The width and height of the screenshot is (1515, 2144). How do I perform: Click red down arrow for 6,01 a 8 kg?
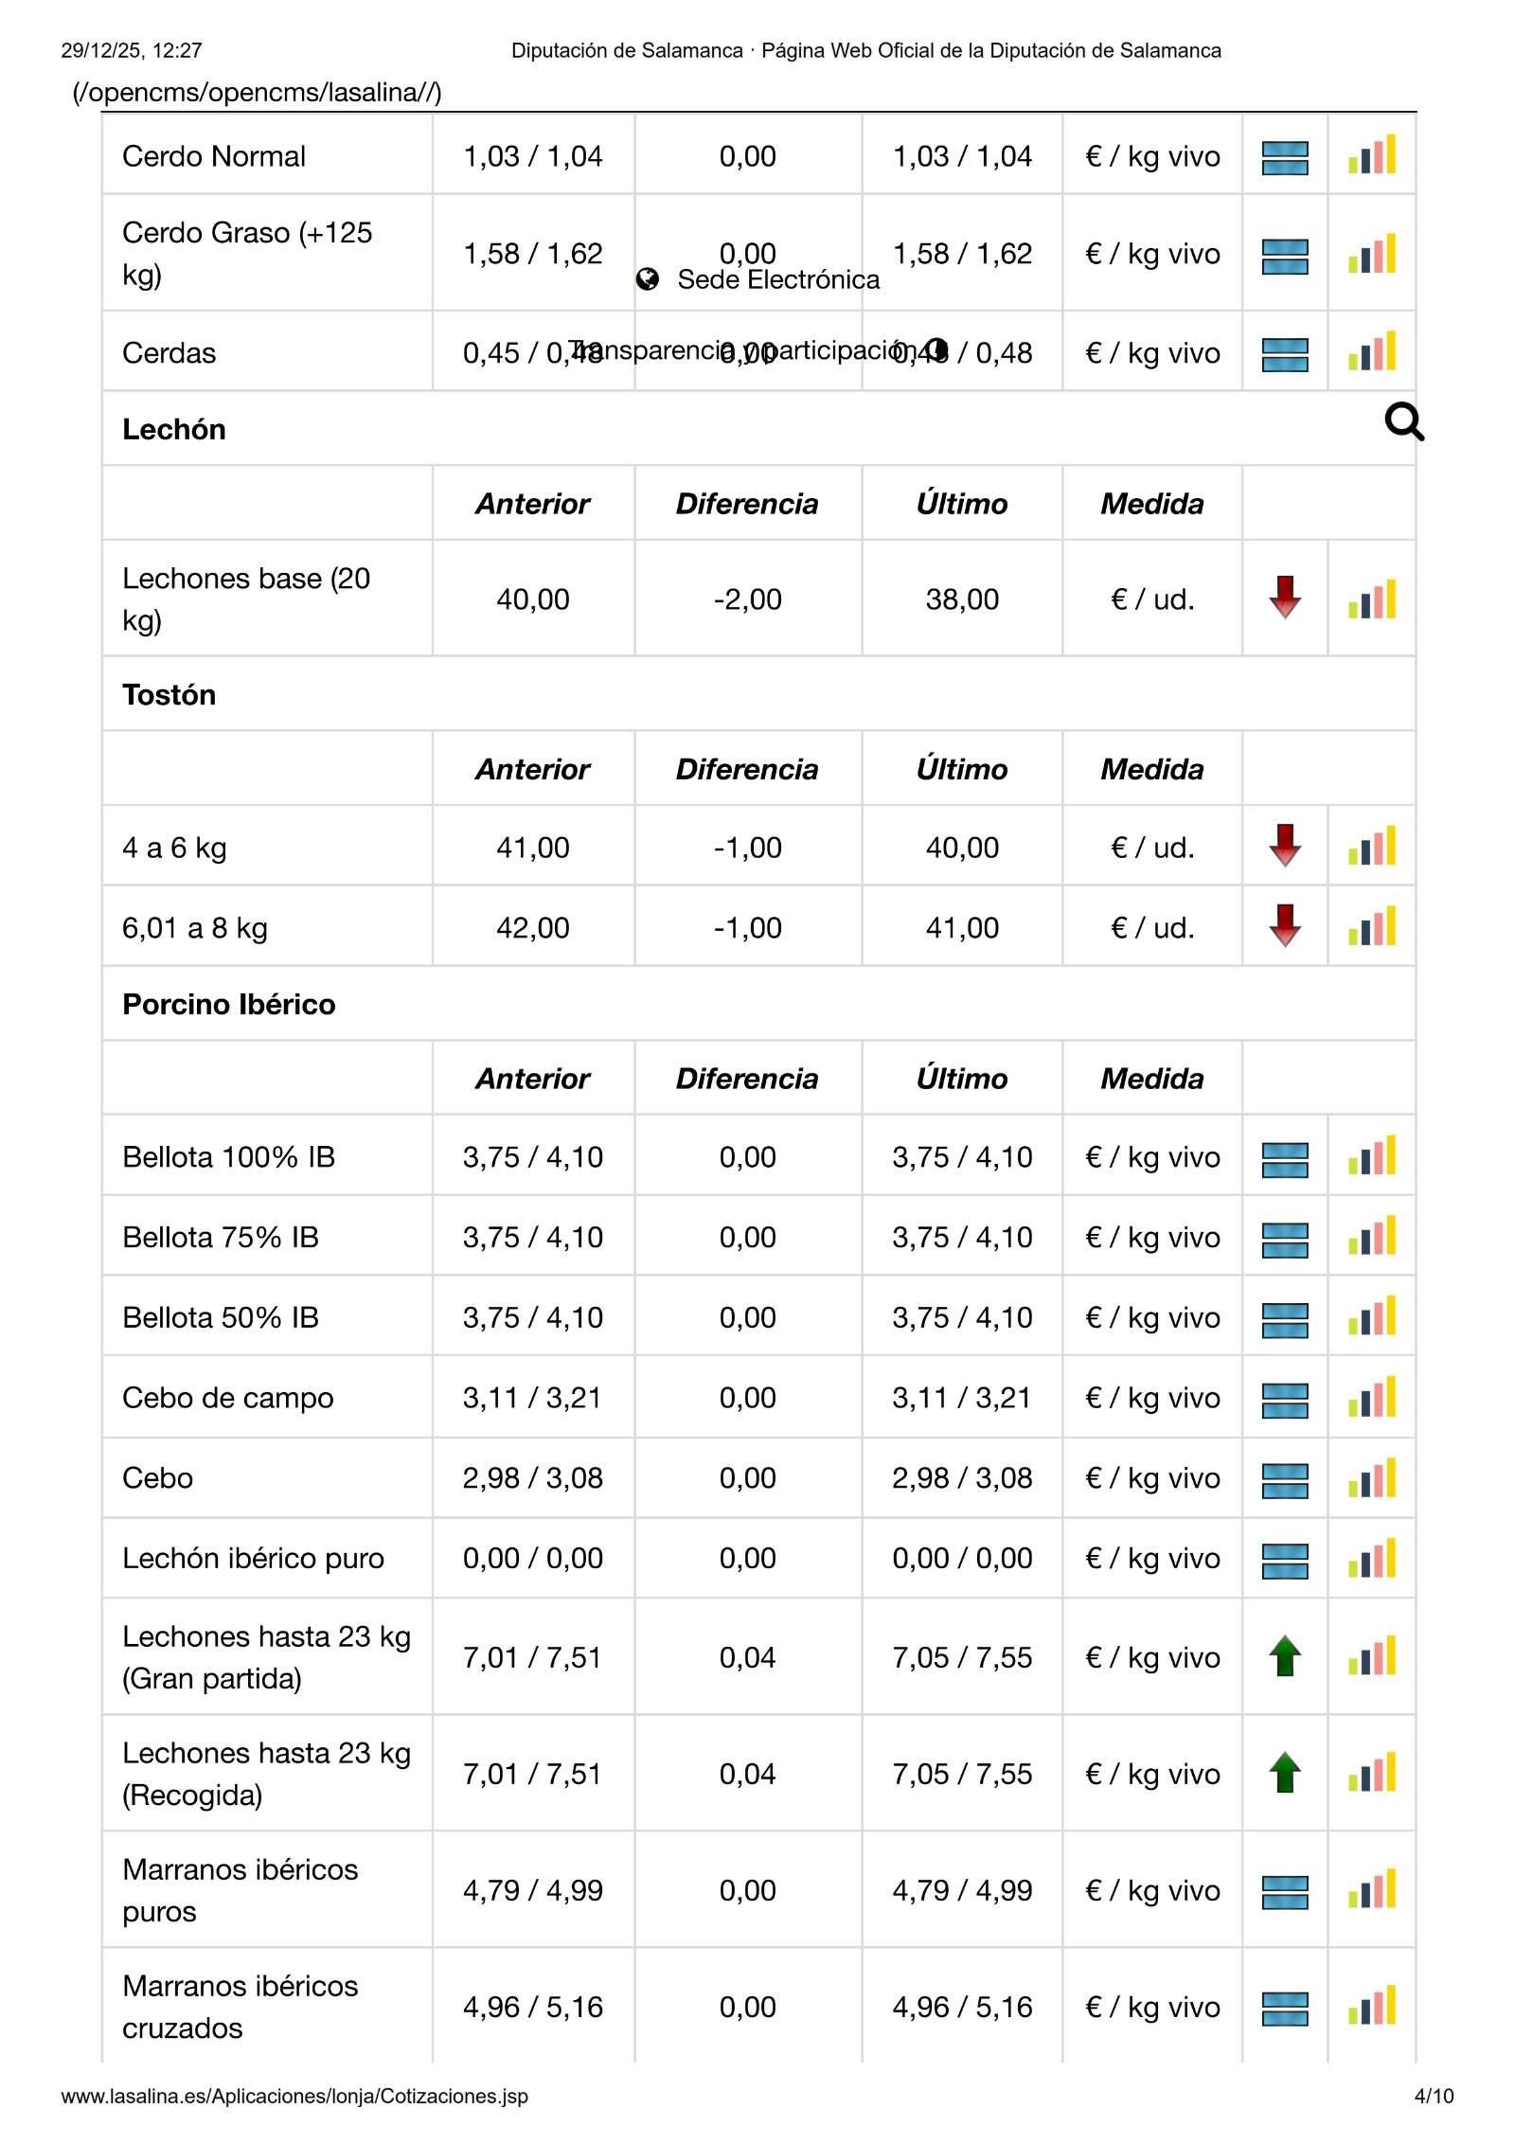[x=1284, y=926]
